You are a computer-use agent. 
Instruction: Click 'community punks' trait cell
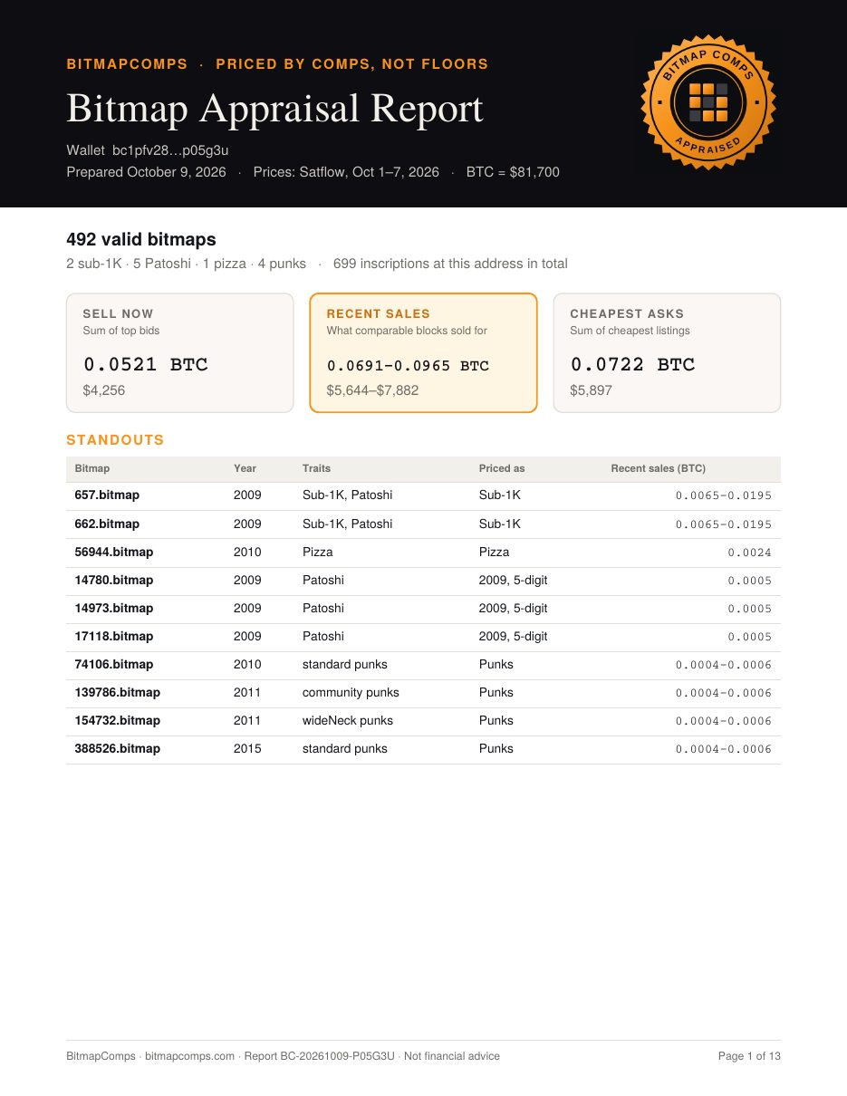[x=351, y=692]
